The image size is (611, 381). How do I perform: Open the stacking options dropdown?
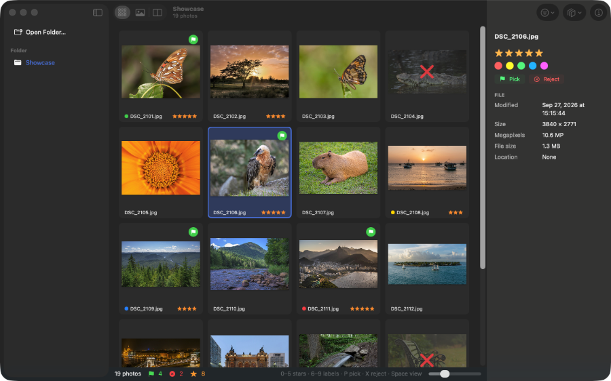[x=574, y=12]
